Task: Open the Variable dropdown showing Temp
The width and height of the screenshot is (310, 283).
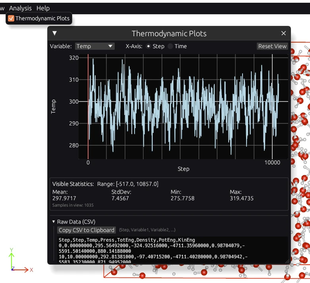Action: coord(94,46)
